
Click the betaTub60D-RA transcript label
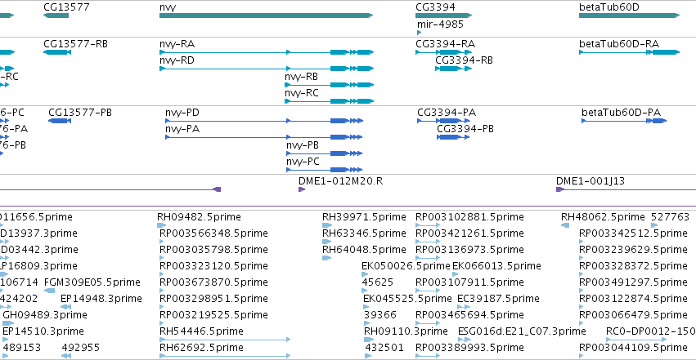619,44
